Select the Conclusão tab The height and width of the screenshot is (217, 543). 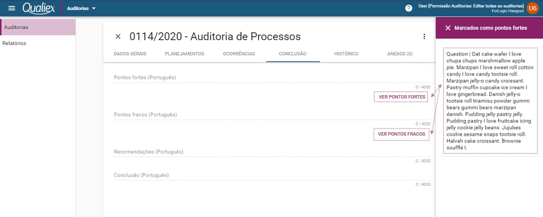[293, 54]
